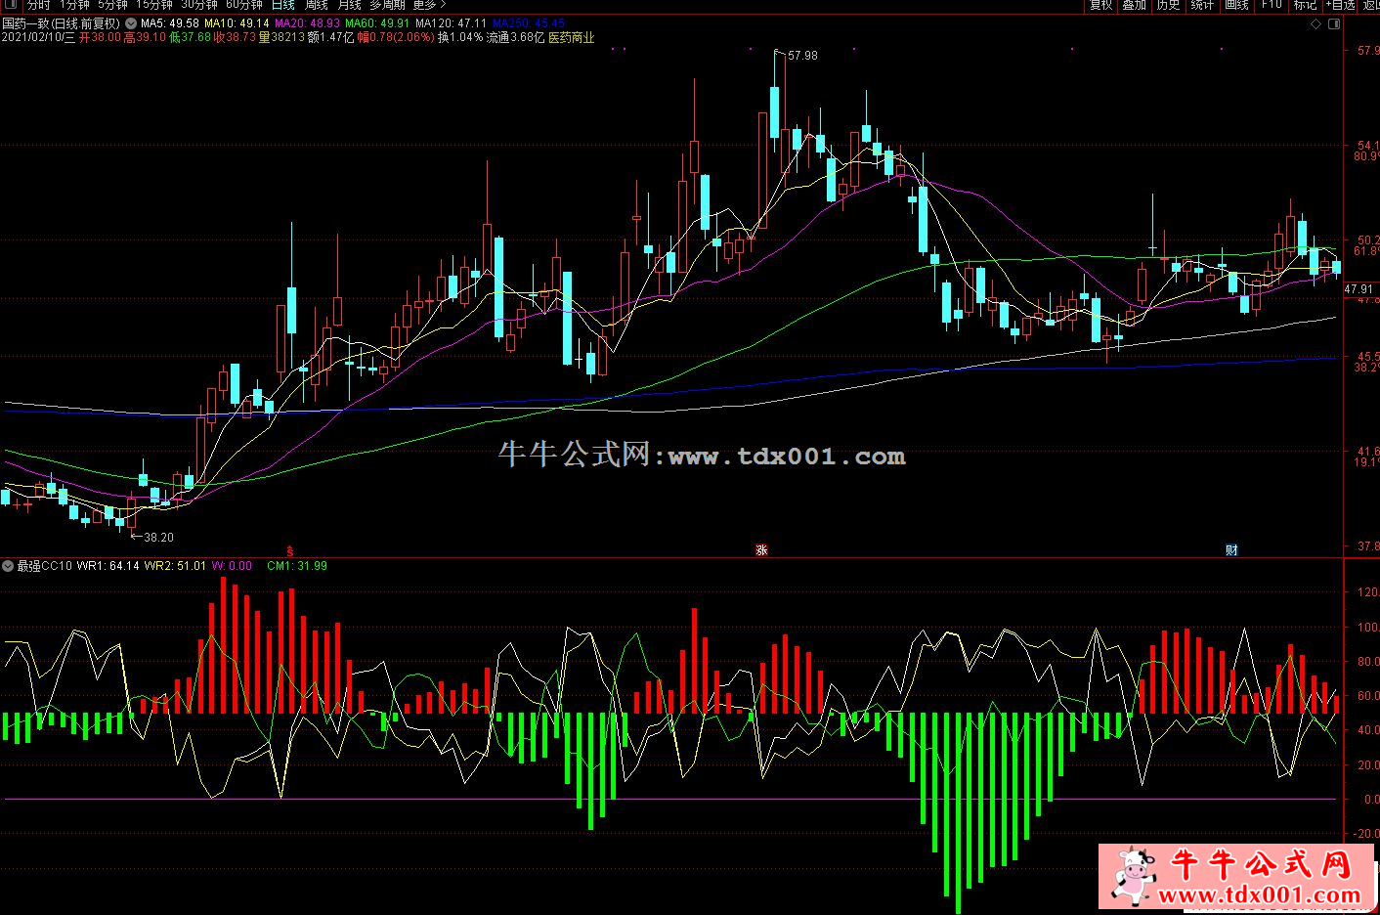Click the 画线 drawing button
Image resolution: width=1380 pixels, height=915 pixels.
coord(1236,5)
